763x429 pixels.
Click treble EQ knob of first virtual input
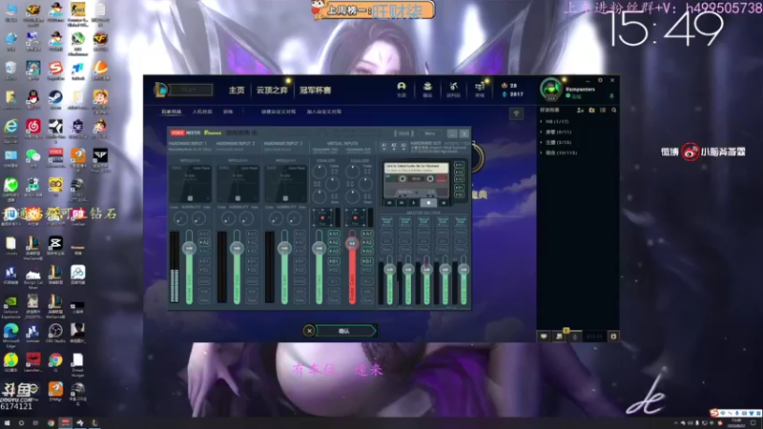click(x=320, y=172)
